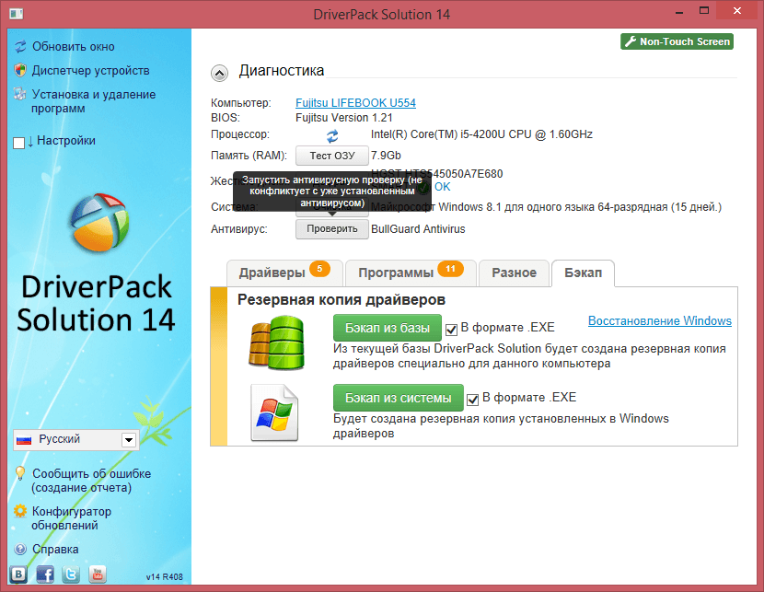Click the lightbulb report error icon
Image resolution: width=764 pixels, height=592 pixels.
click(x=20, y=472)
